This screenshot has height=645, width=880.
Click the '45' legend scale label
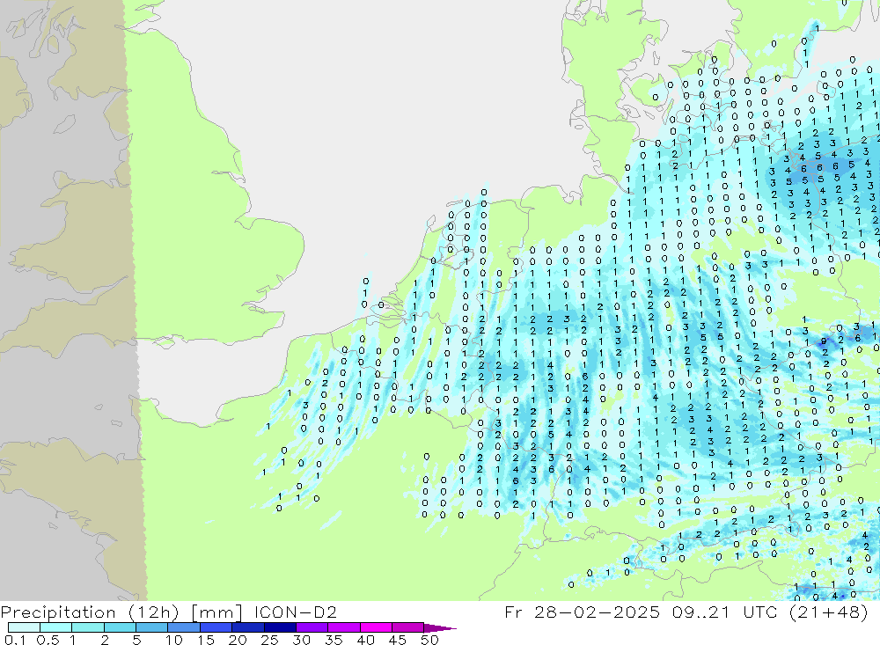pos(398,640)
